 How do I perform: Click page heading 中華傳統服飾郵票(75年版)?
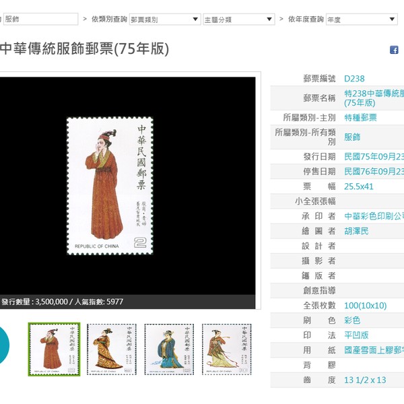[x=85, y=48]
